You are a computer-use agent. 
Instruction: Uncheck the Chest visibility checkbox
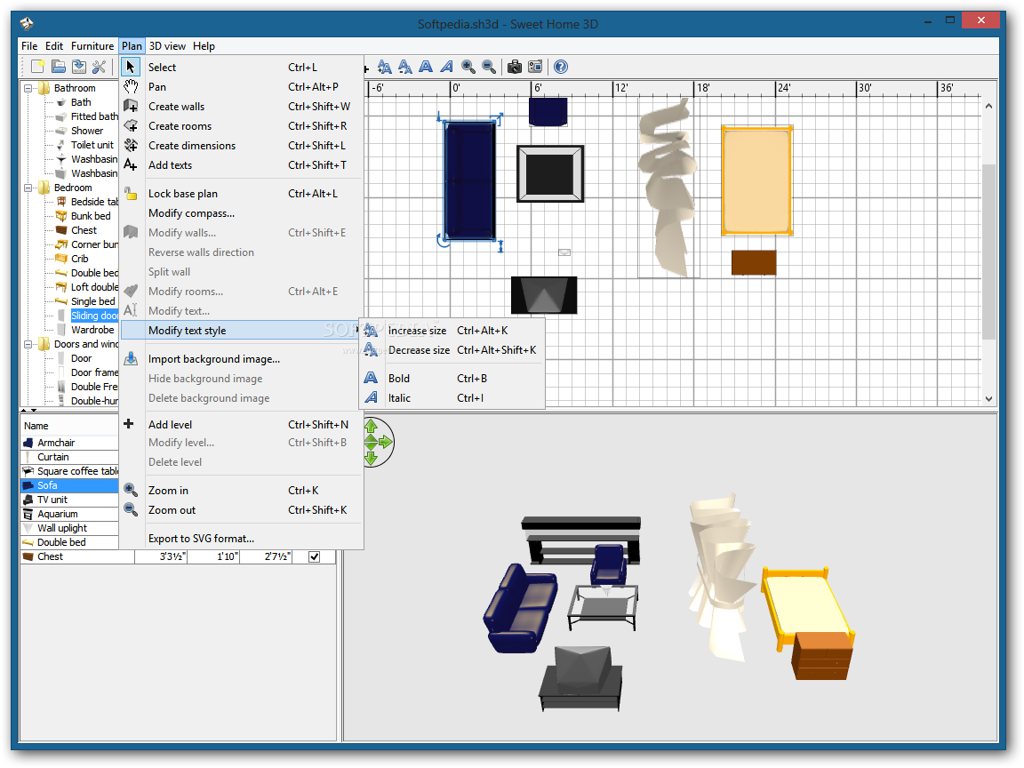pyautogui.click(x=314, y=556)
